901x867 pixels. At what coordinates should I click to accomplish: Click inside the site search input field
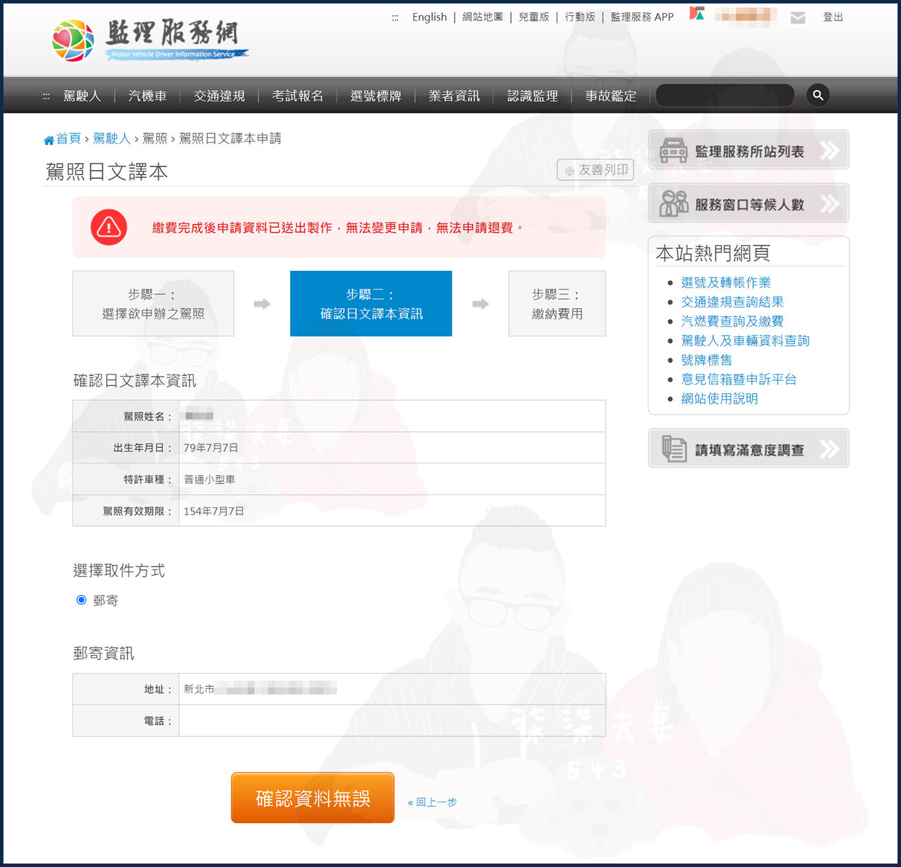point(725,96)
